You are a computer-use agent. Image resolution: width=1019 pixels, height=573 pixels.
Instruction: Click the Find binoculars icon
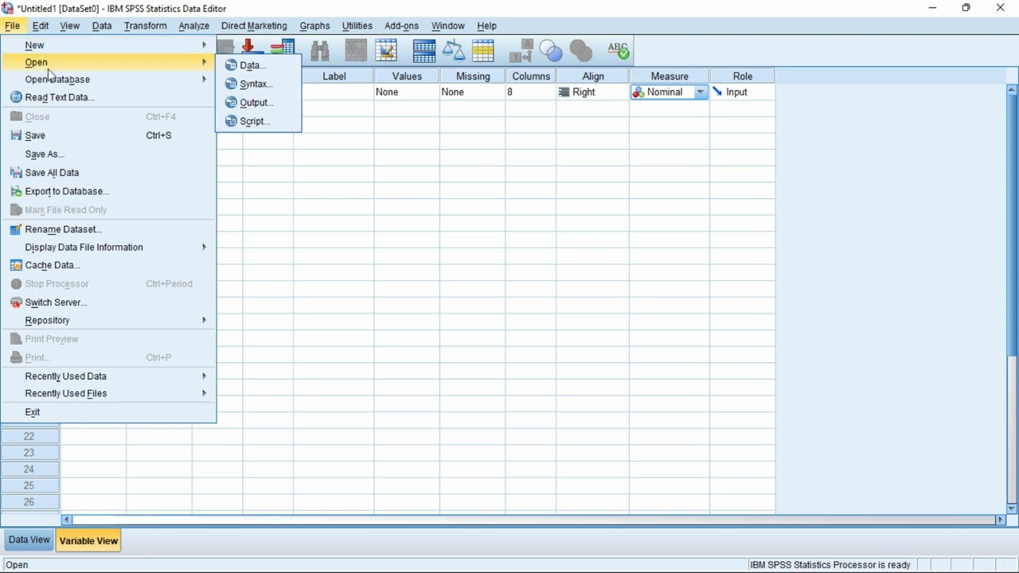(x=320, y=52)
